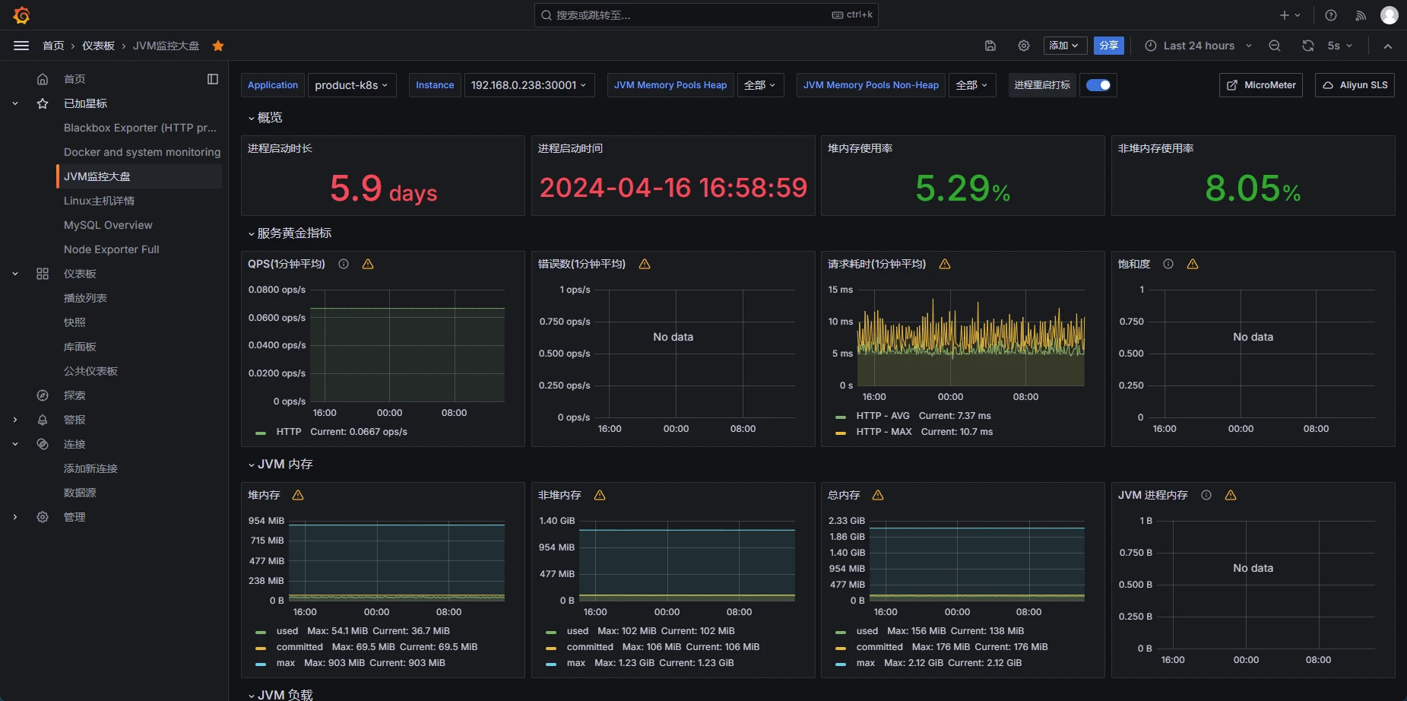
Task: Click the 已加星标 star icon in sidebar
Action: pos(43,103)
